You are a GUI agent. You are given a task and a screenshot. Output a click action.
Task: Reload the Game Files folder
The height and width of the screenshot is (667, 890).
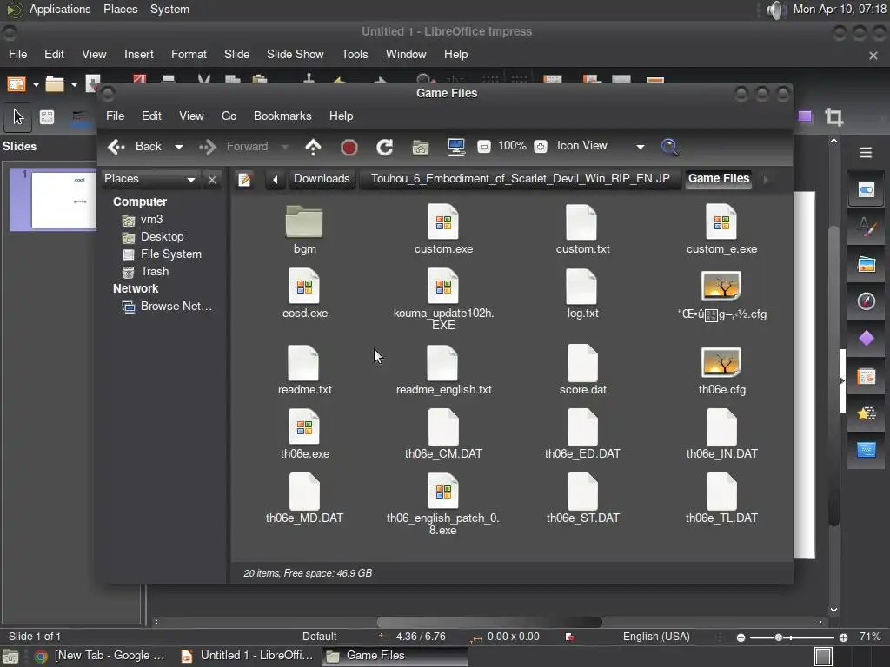(x=385, y=148)
